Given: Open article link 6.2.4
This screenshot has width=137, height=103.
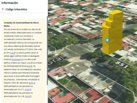Looking at the screenshot, I should (13, 53).
